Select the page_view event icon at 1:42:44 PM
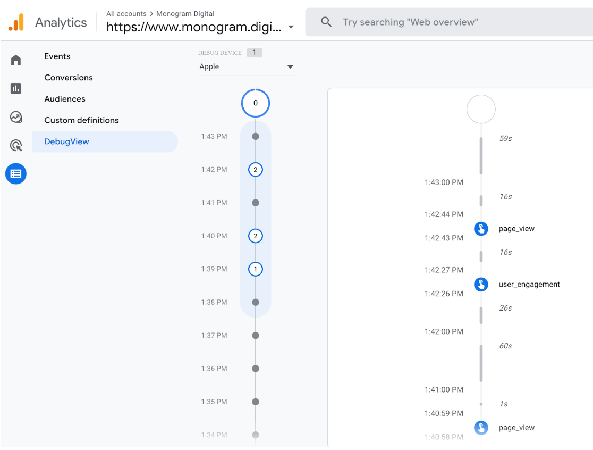Image resolution: width=593 pixels, height=450 pixels. point(481,229)
